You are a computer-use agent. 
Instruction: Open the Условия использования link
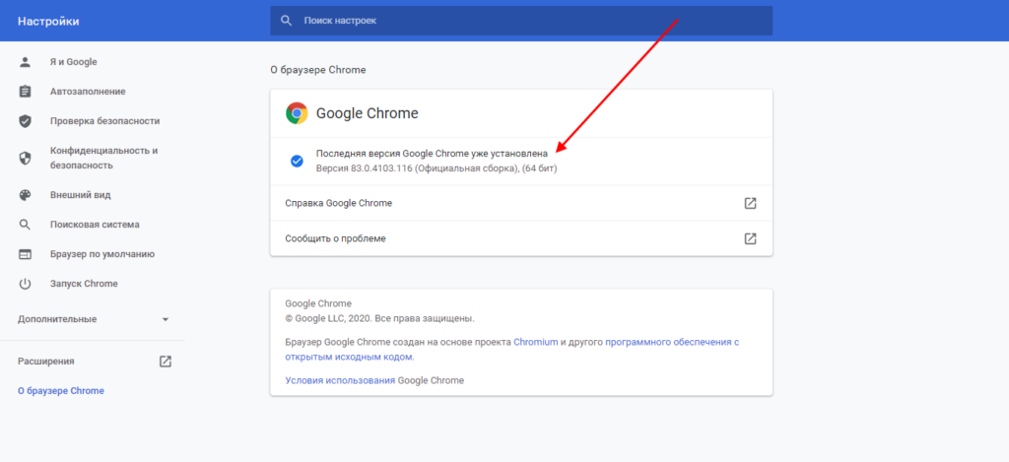pyautogui.click(x=340, y=380)
